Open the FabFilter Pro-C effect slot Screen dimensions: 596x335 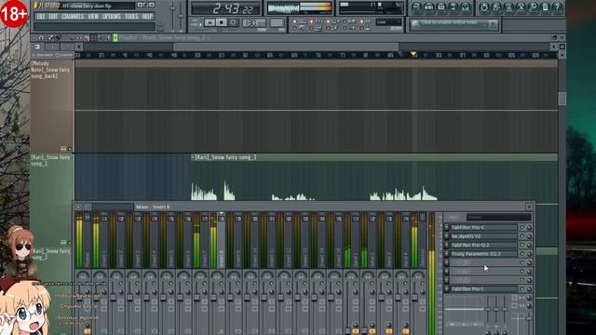(484, 227)
